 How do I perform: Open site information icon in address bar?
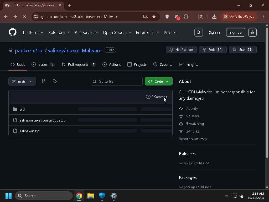click(x=36, y=17)
